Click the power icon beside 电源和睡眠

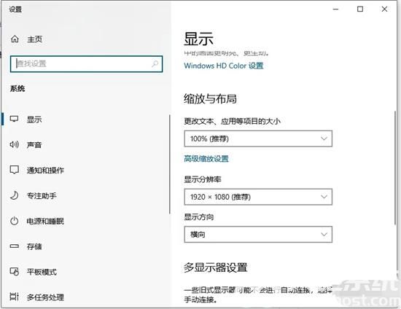click(15, 221)
